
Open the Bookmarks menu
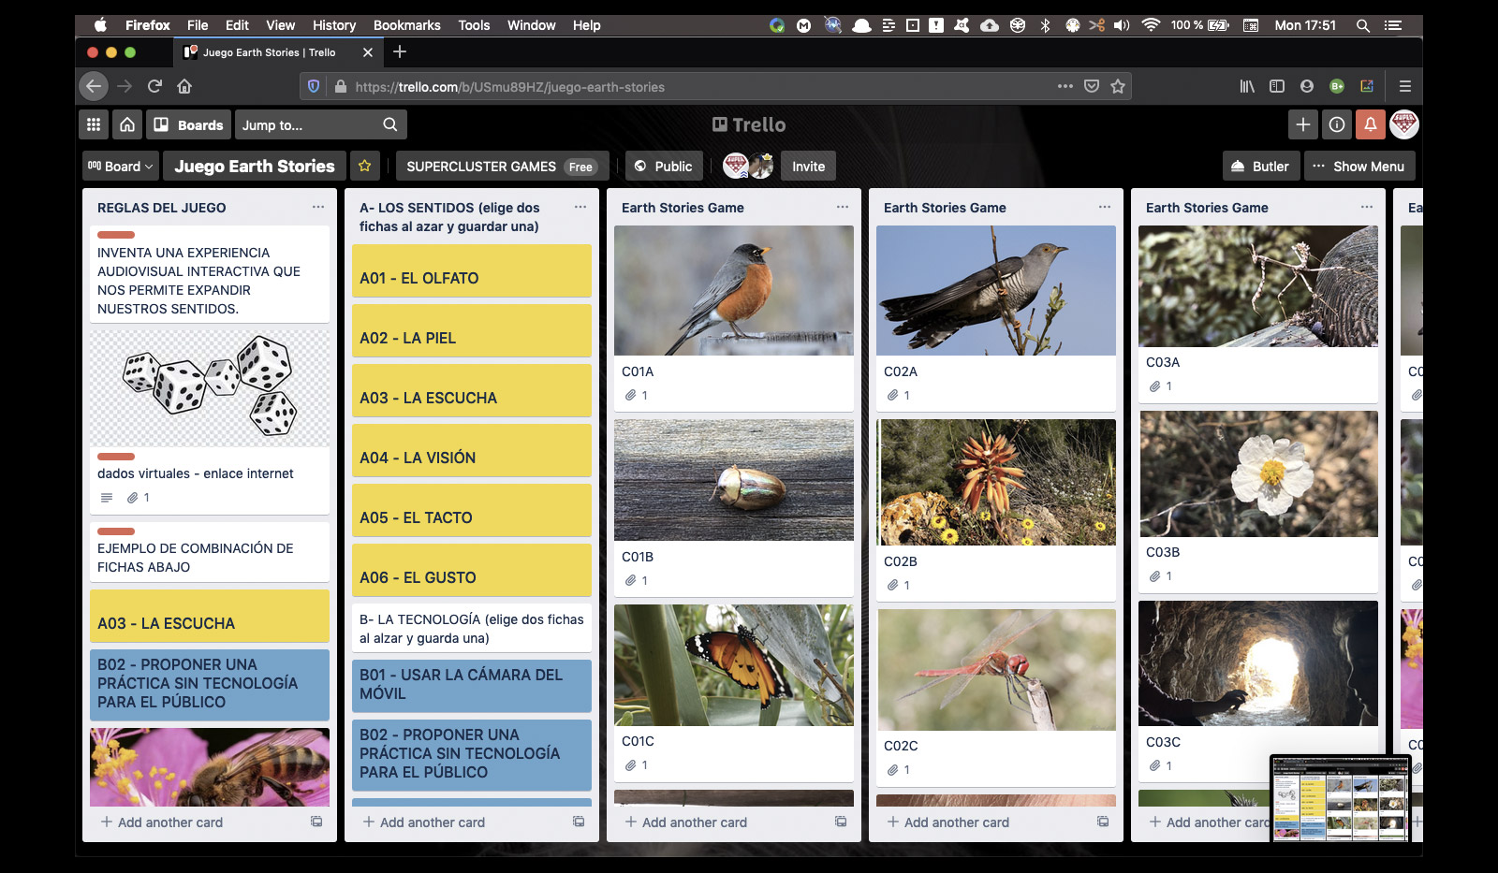pyautogui.click(x=406, y=25)
